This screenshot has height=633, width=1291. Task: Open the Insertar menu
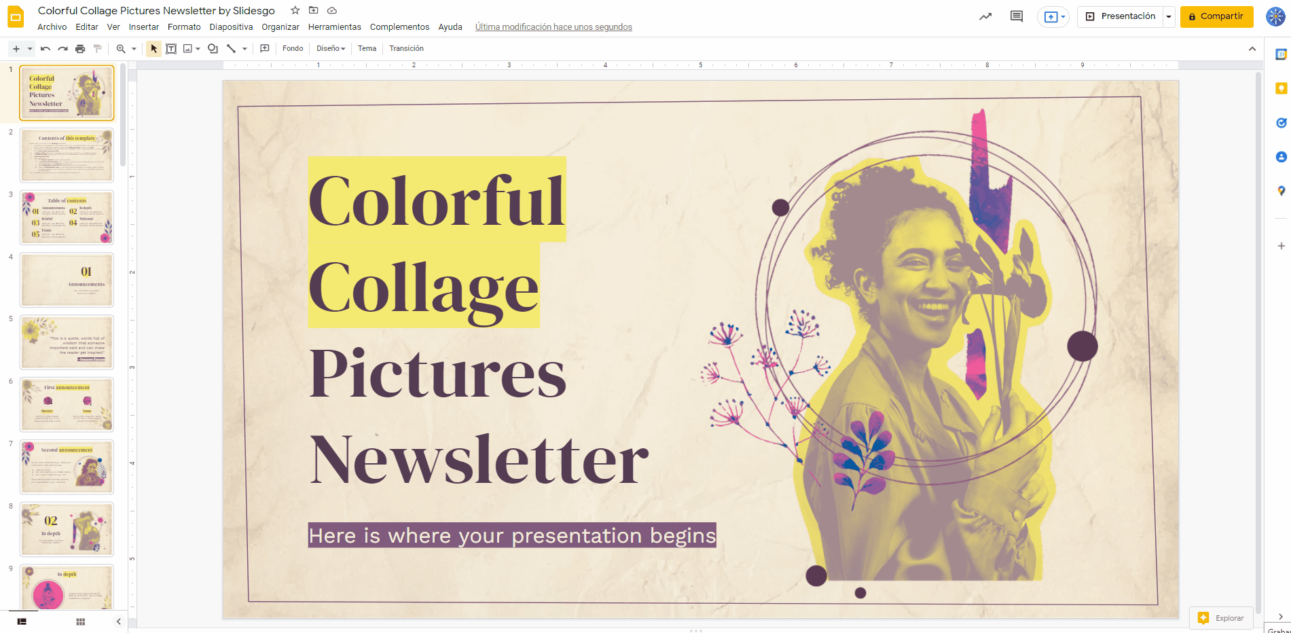(x=144, y=27)
